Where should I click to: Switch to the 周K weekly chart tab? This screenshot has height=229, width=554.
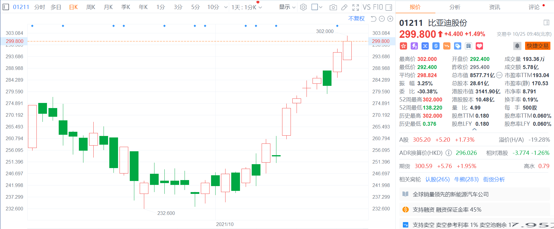(x=91, y=7)
